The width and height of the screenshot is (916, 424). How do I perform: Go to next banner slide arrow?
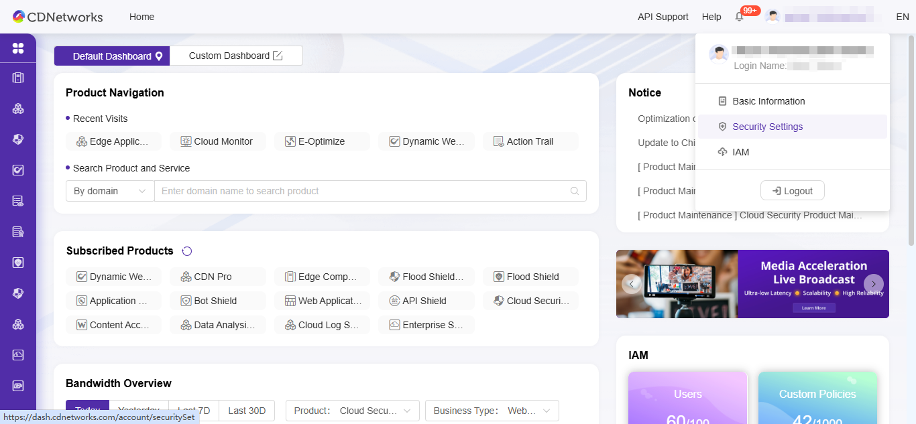click(873, 284)
